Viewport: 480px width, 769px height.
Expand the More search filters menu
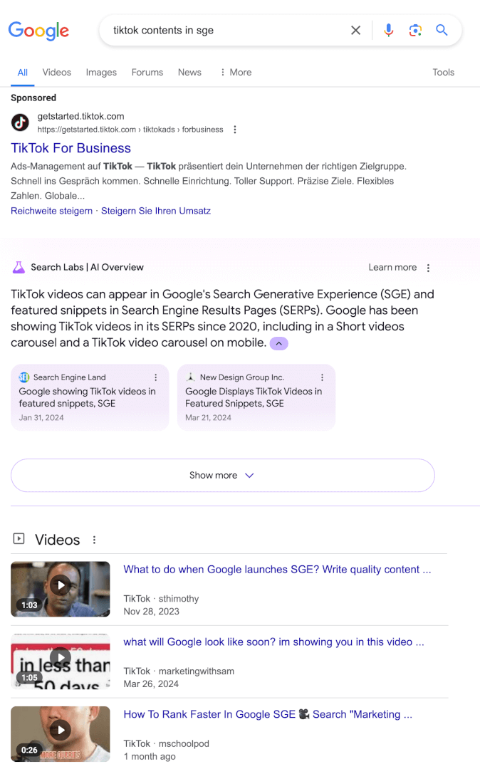click(x=236, y=72)
